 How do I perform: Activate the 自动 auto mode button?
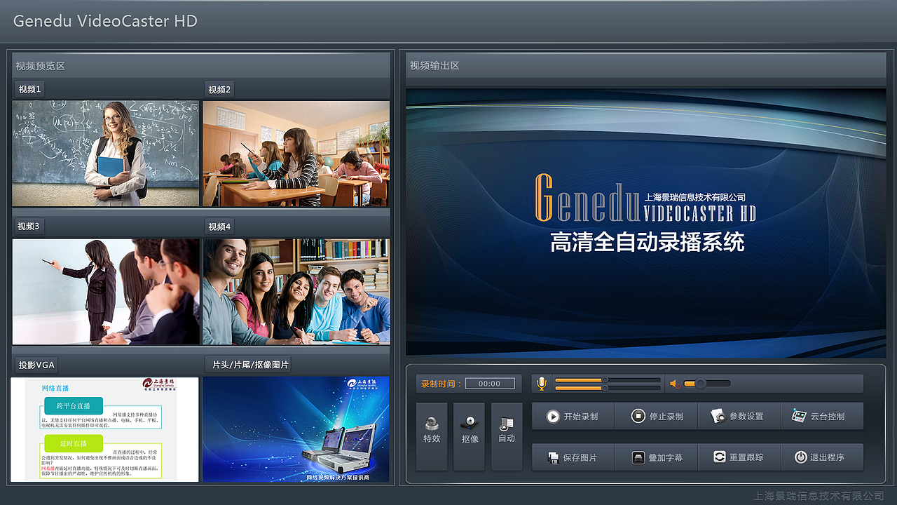coord(507,436)
